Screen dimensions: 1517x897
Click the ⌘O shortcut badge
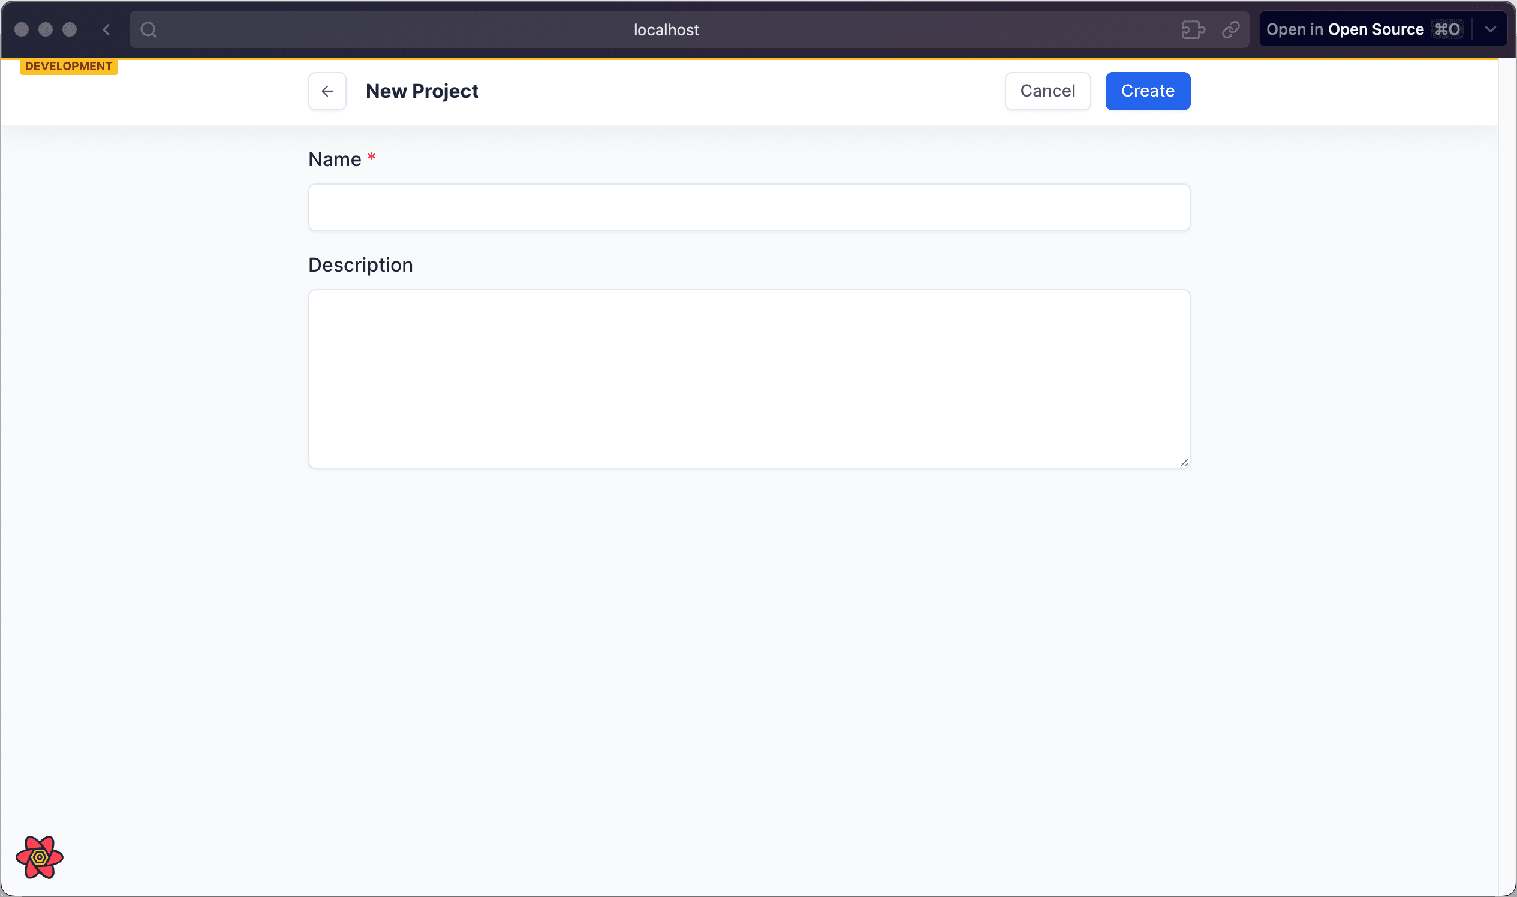[1447, 29]
